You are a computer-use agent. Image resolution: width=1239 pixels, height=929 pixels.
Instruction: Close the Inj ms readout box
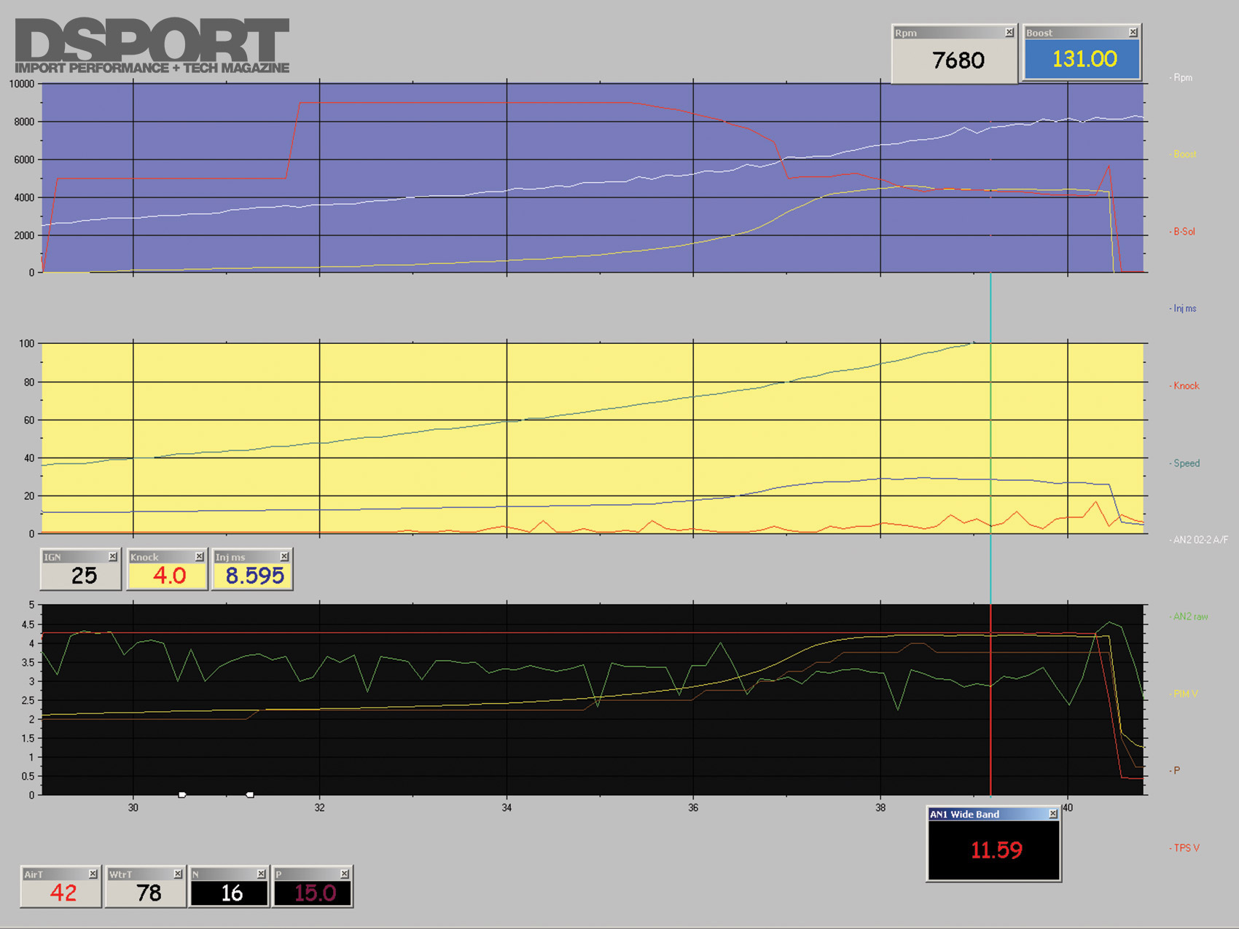pos(284,557)
